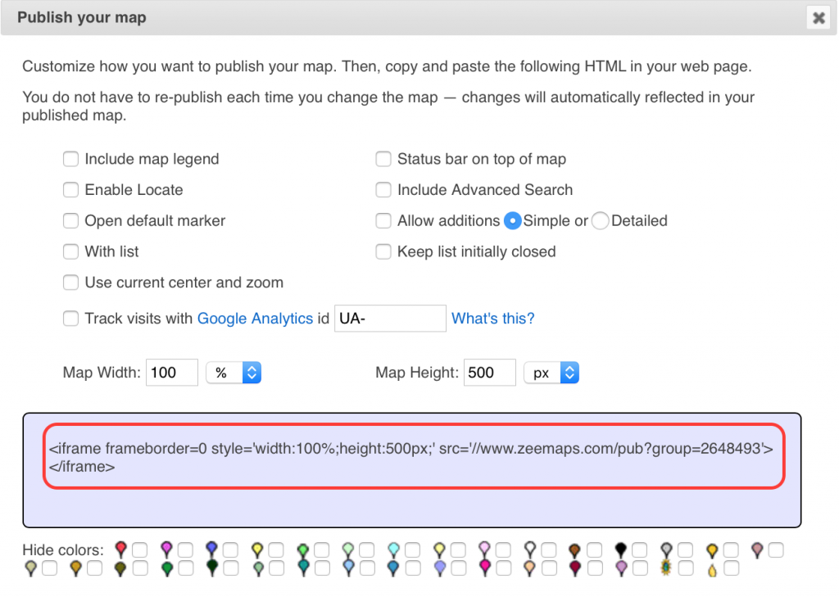Viewport: 839px width, 597px height.
Task: Click the starburst-shaped marker icon
Action: [x=667, y=567]
